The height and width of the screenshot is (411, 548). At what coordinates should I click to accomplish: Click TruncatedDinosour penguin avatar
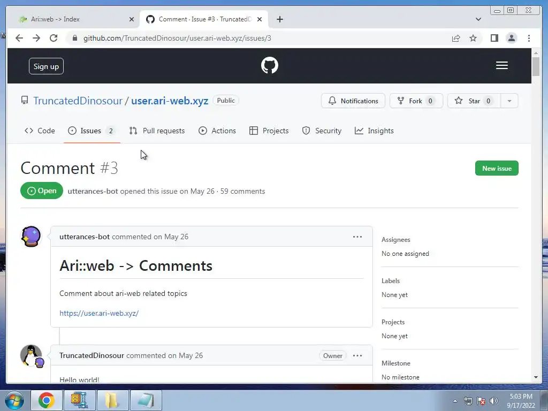pyautogui.click(x=31, y=355)
